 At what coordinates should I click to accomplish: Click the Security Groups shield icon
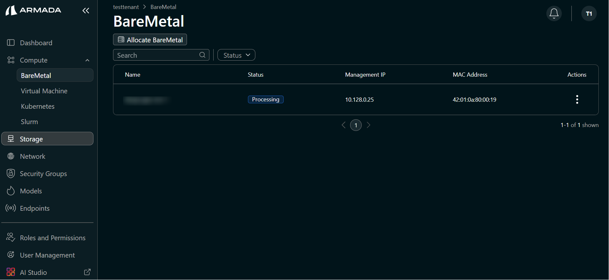11,174
